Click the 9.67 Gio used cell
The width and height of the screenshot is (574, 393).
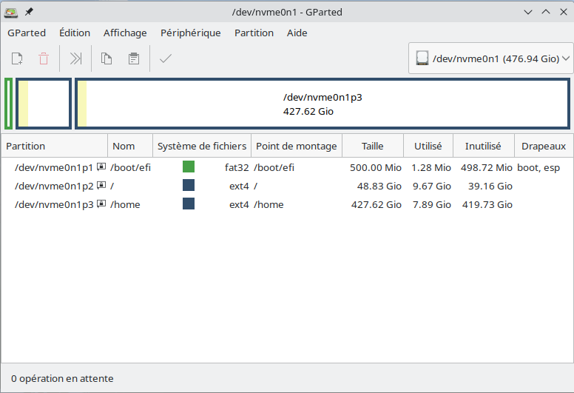[432, 186]
